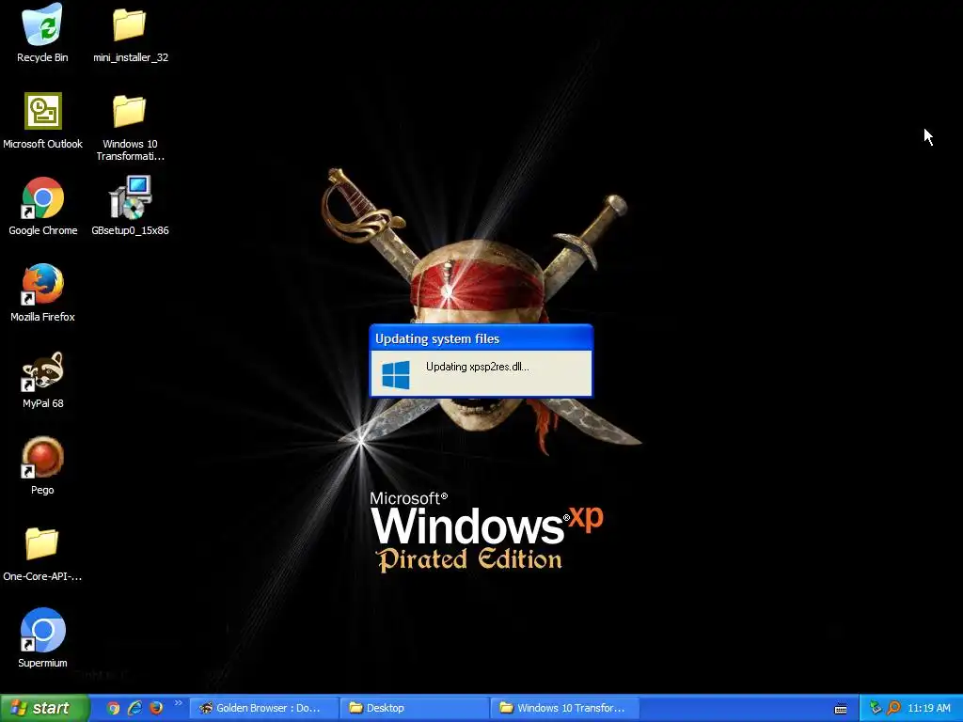Switch to Windows 10 Transfor... taskbar button

[565, 708]
